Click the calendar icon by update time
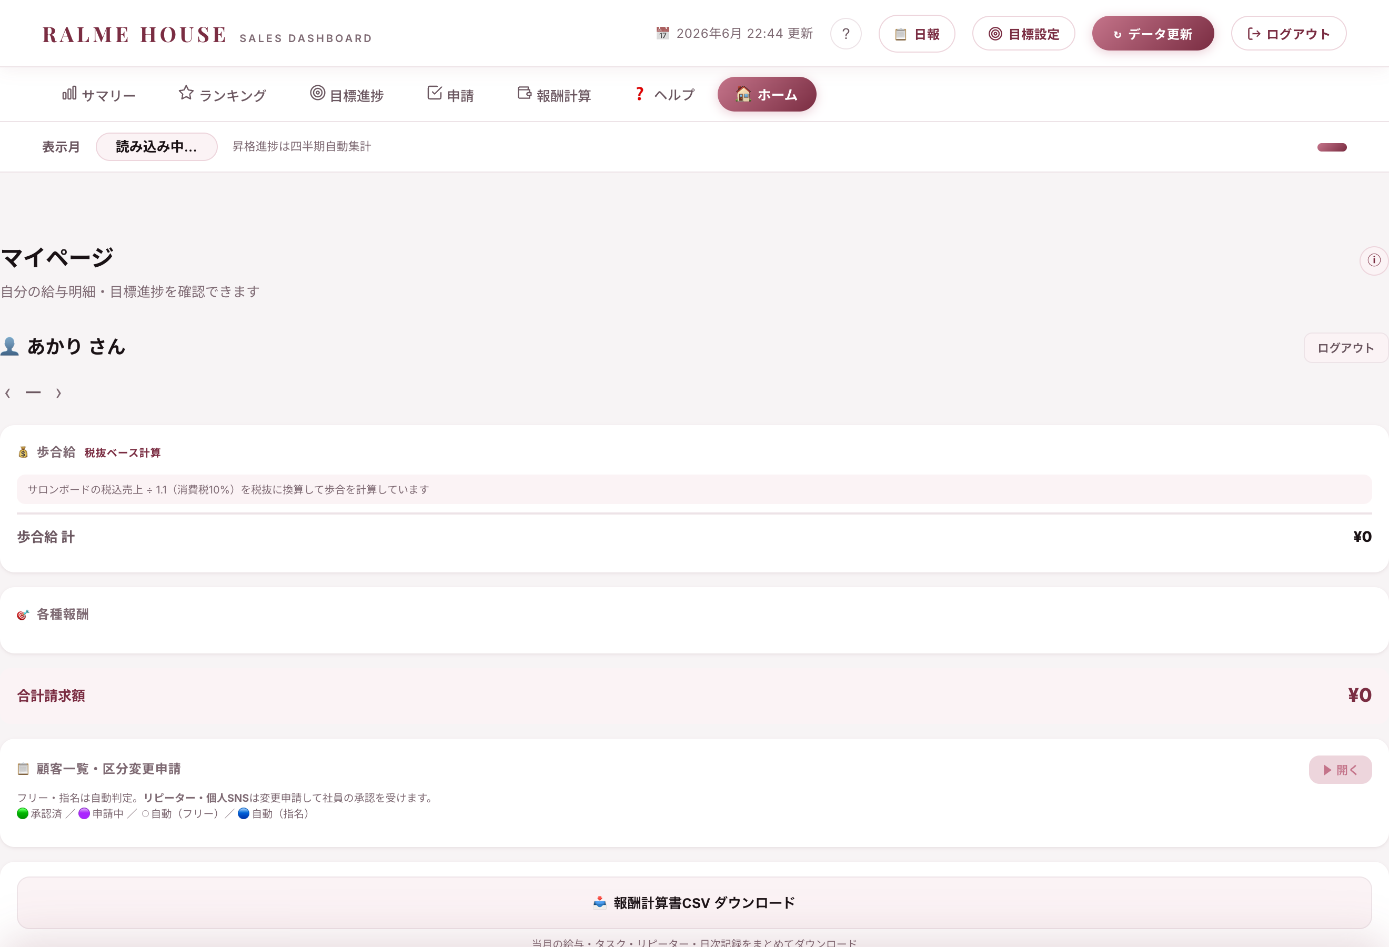Screen dimensions: 1389x947 (x=662, y=34)
